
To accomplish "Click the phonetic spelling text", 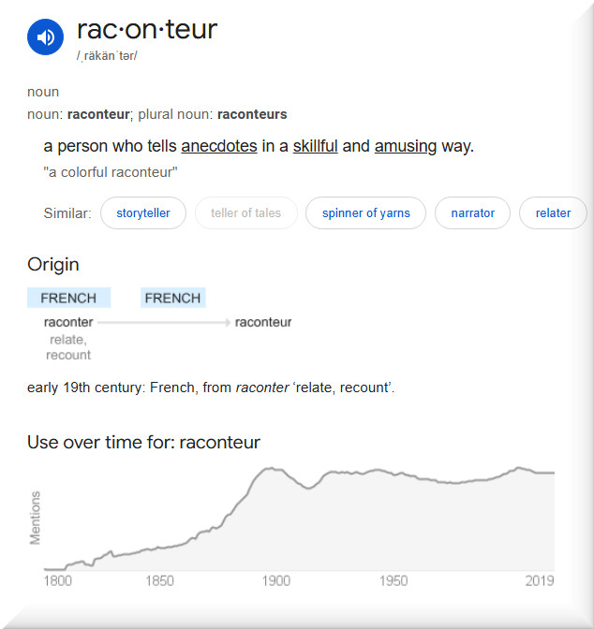I will click(x=107, y=56).
